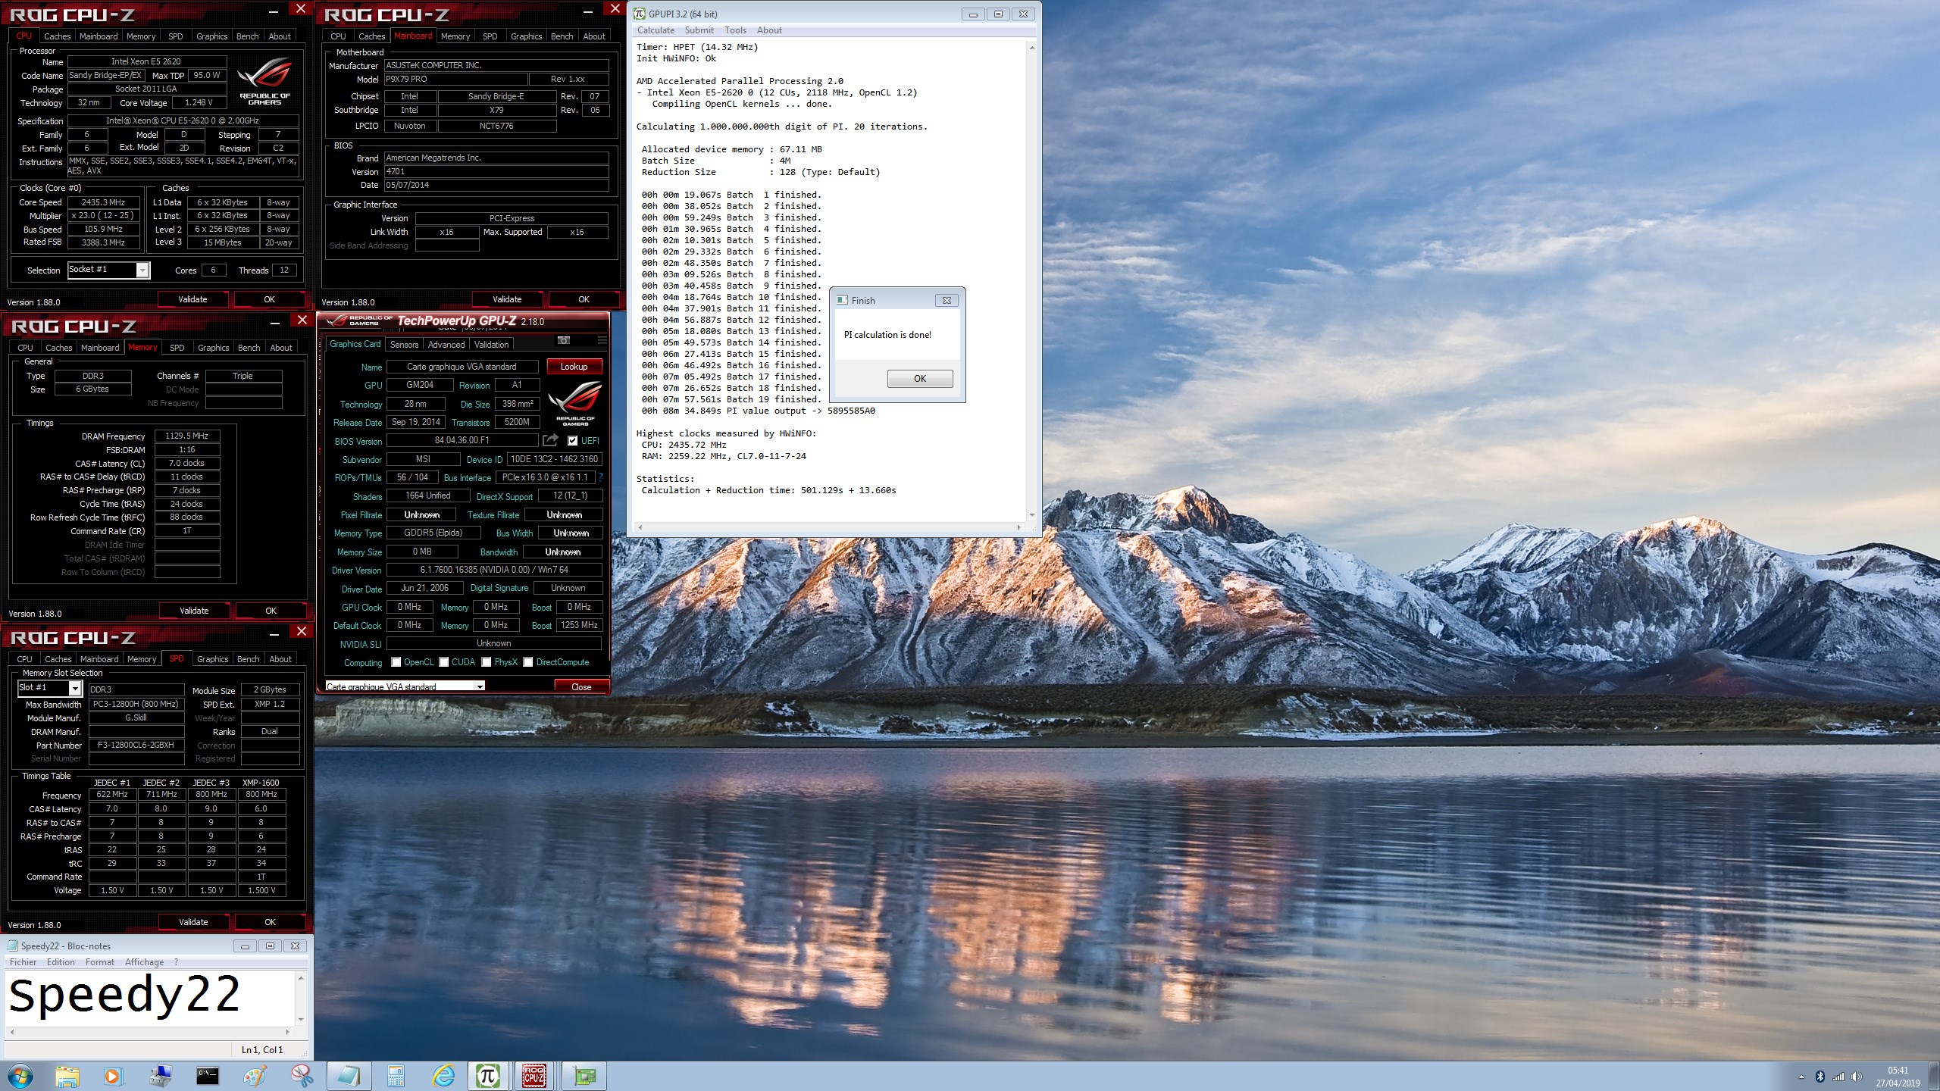Open the system toolbox taskbar icon

160,1076
